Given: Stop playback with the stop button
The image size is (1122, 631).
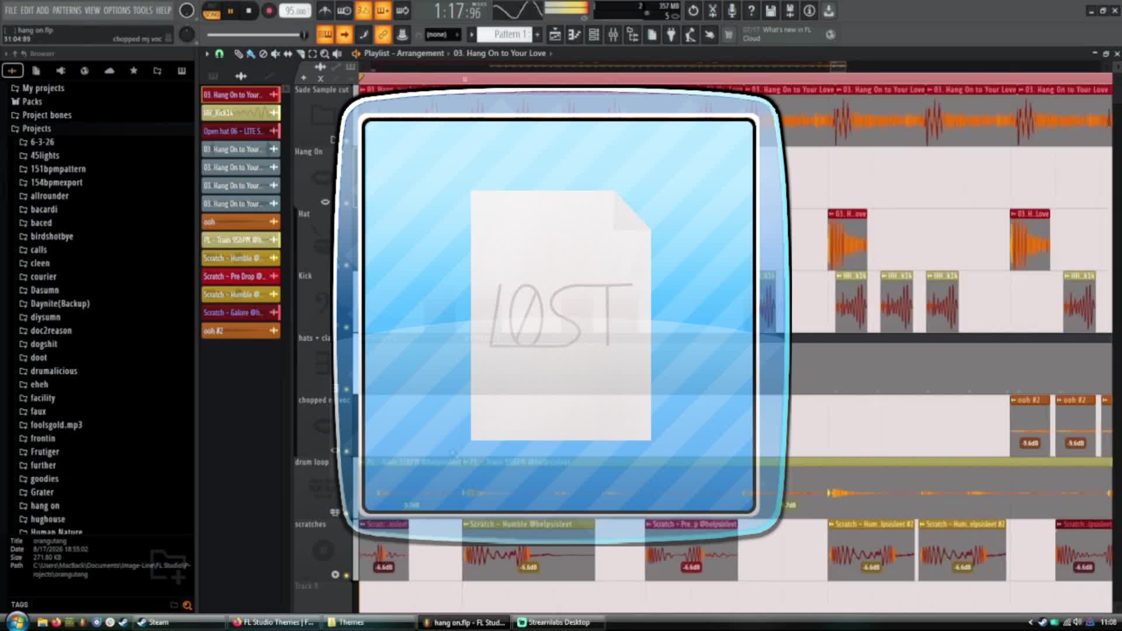Looking at the screenshot, I should [x=249, y=11].
